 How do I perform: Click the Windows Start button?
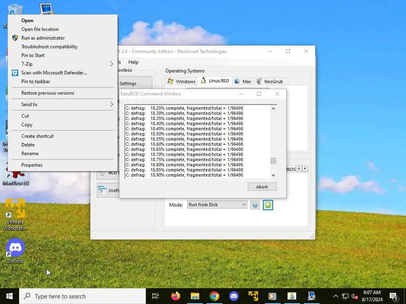(x=10, y=296)
